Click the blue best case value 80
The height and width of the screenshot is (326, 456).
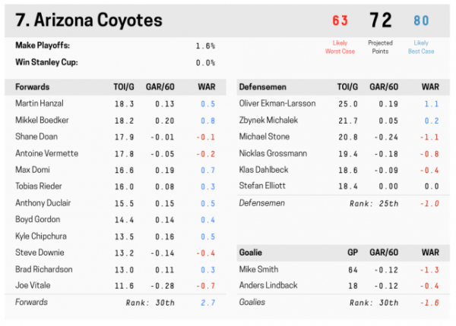tap(423, 20)
